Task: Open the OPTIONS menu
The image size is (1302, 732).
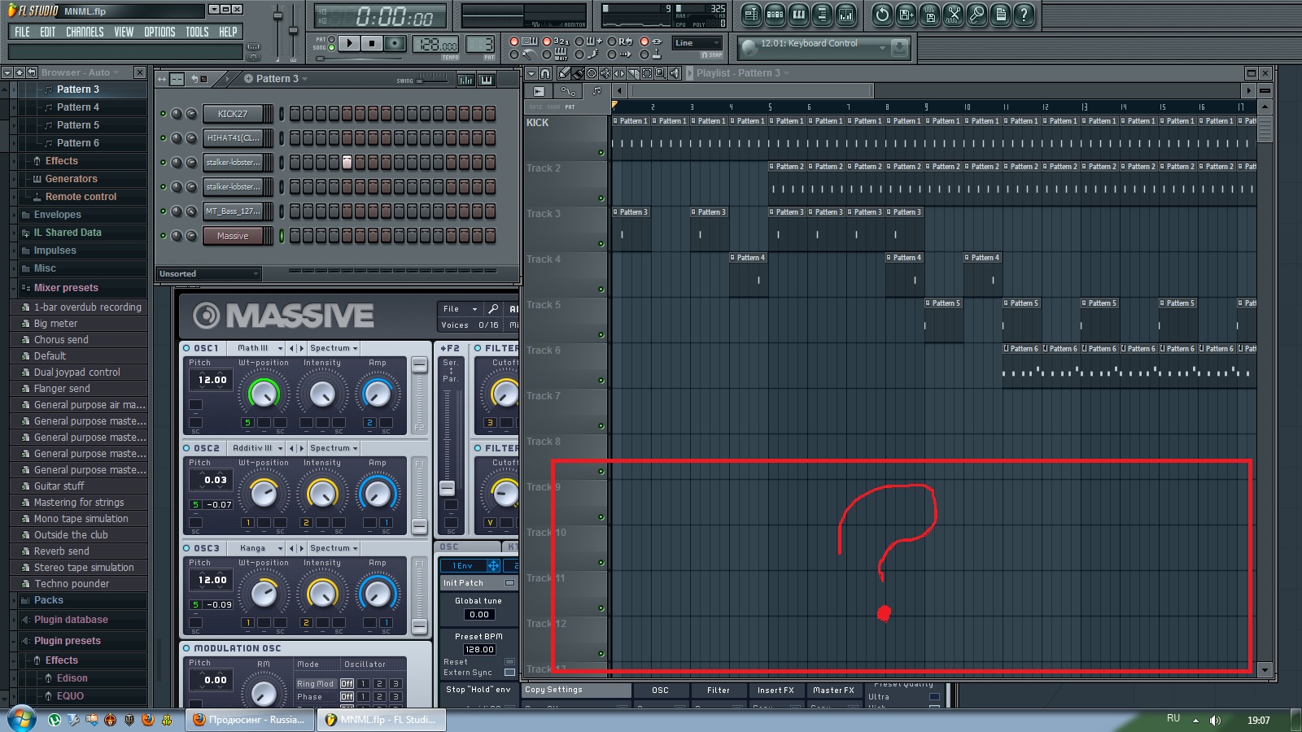Action: [159, 32]
